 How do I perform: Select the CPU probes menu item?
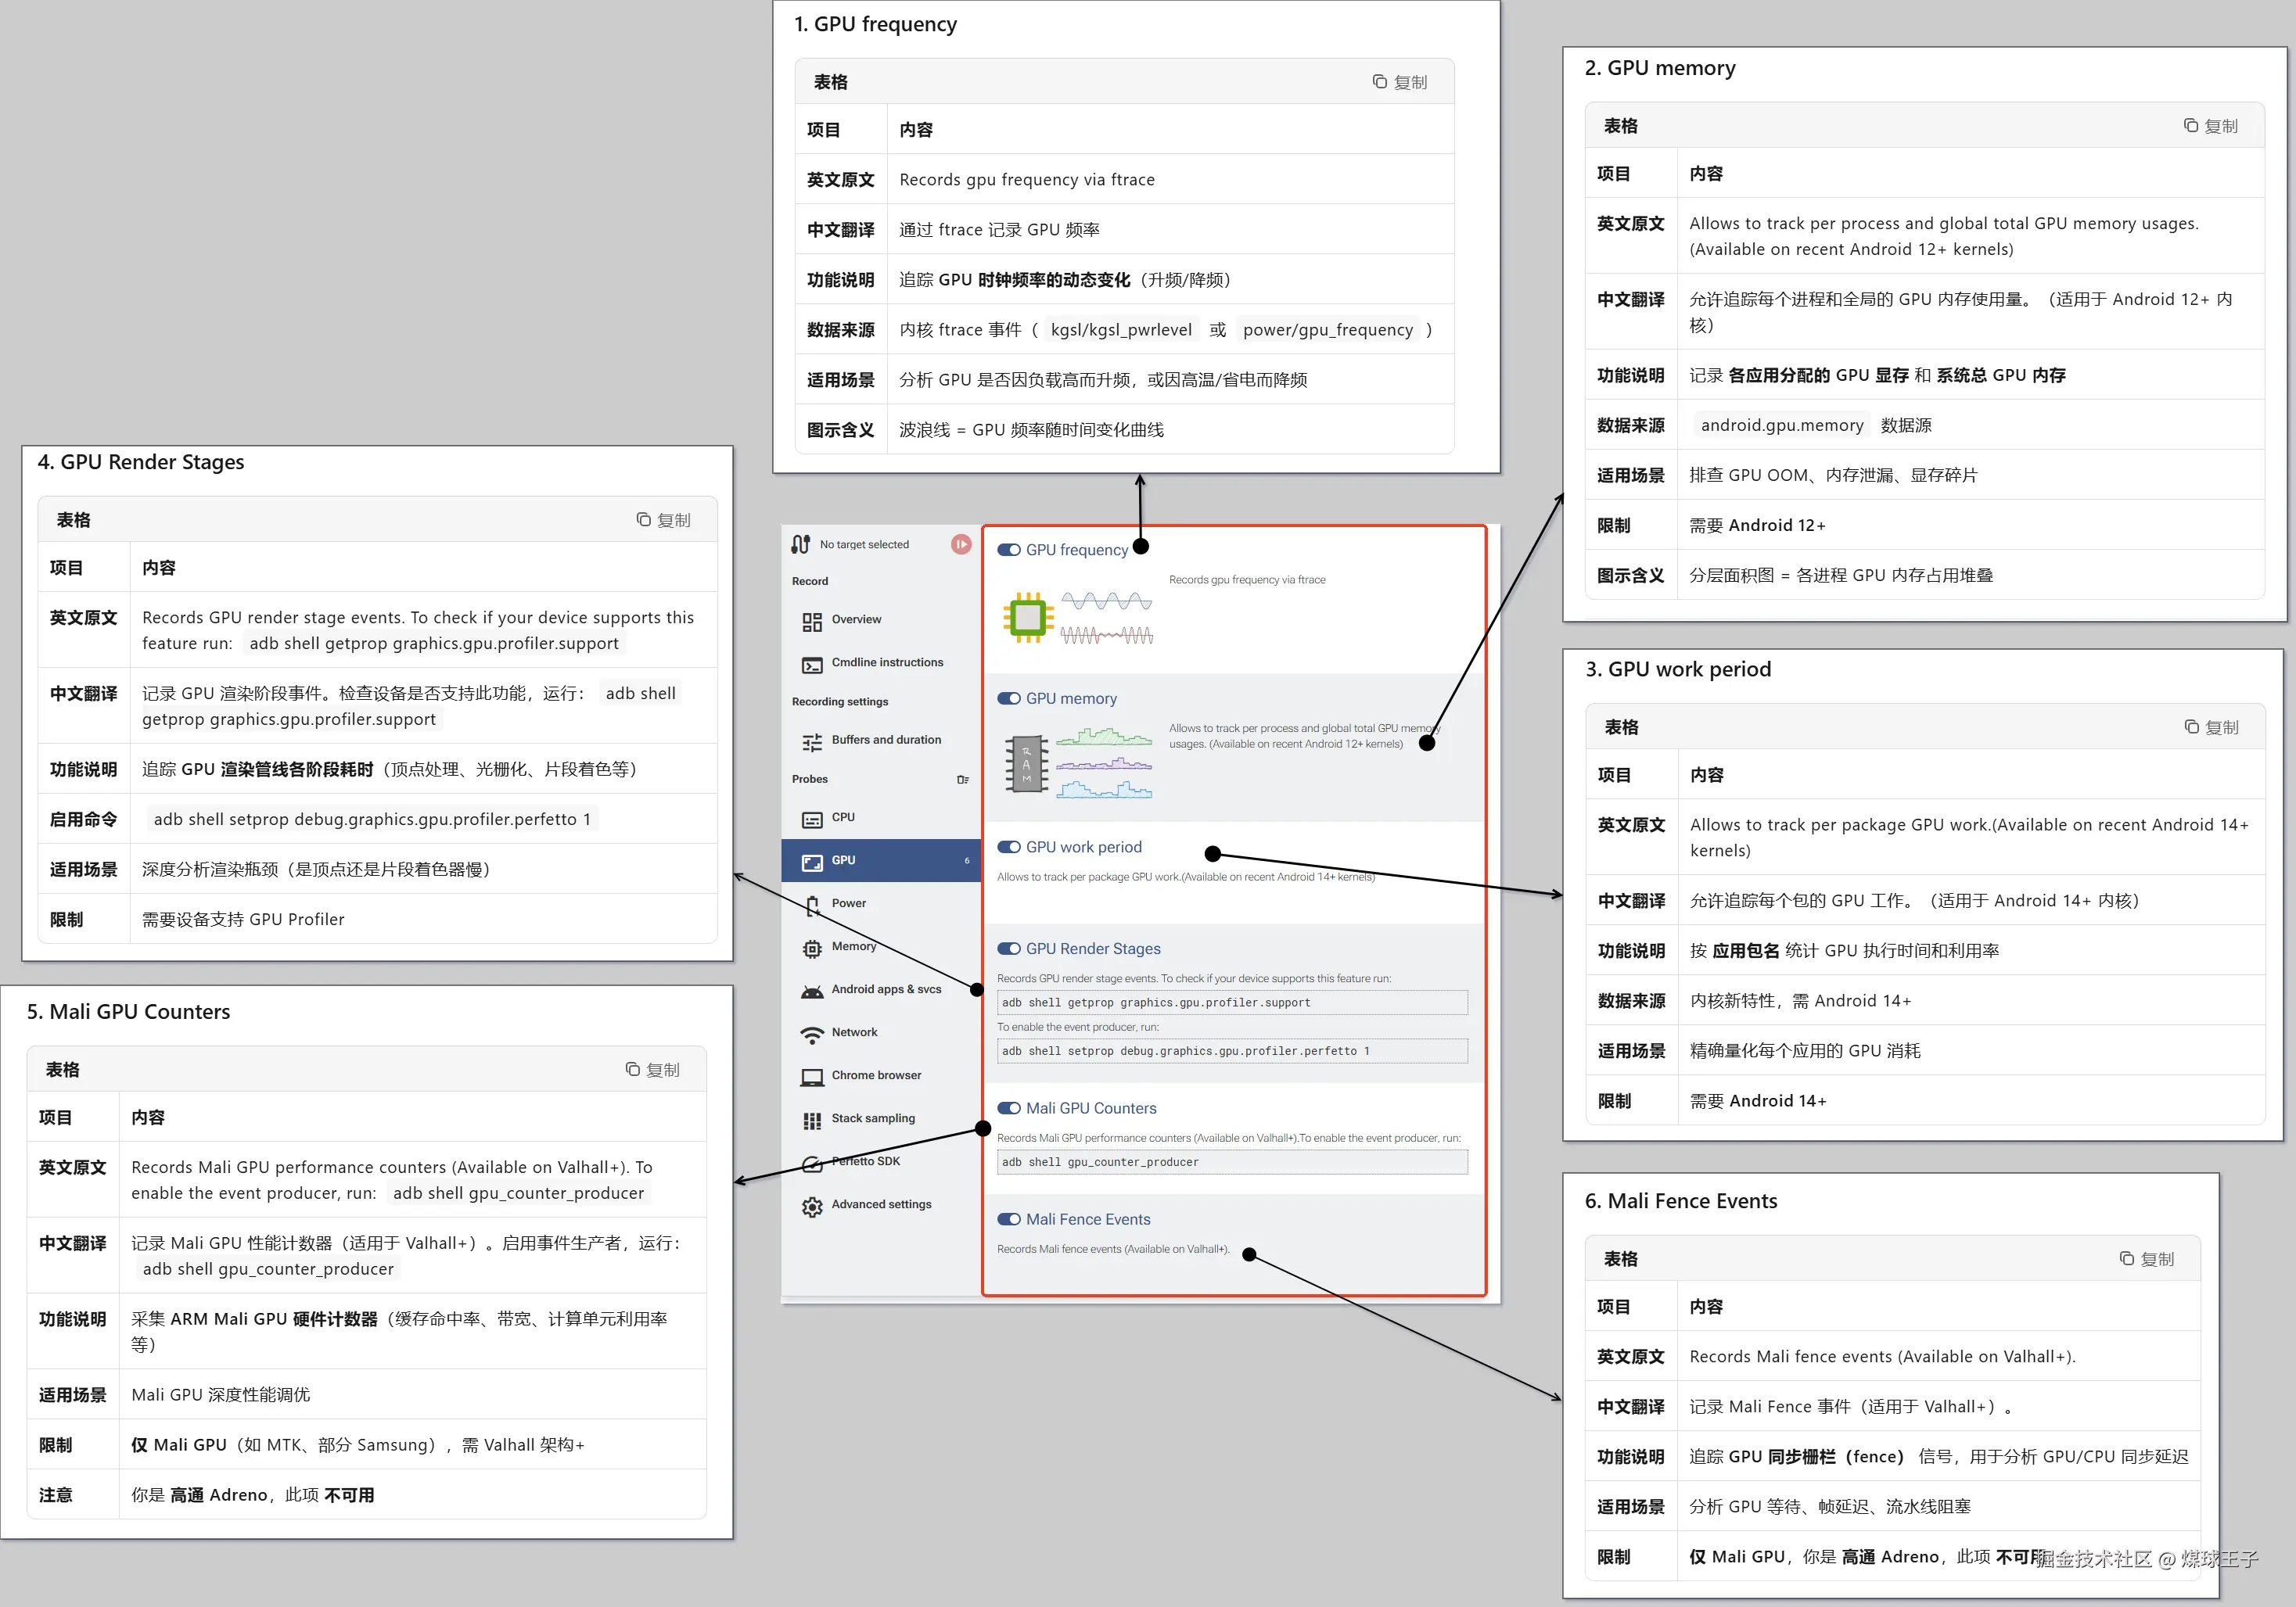tap(843, 817)
